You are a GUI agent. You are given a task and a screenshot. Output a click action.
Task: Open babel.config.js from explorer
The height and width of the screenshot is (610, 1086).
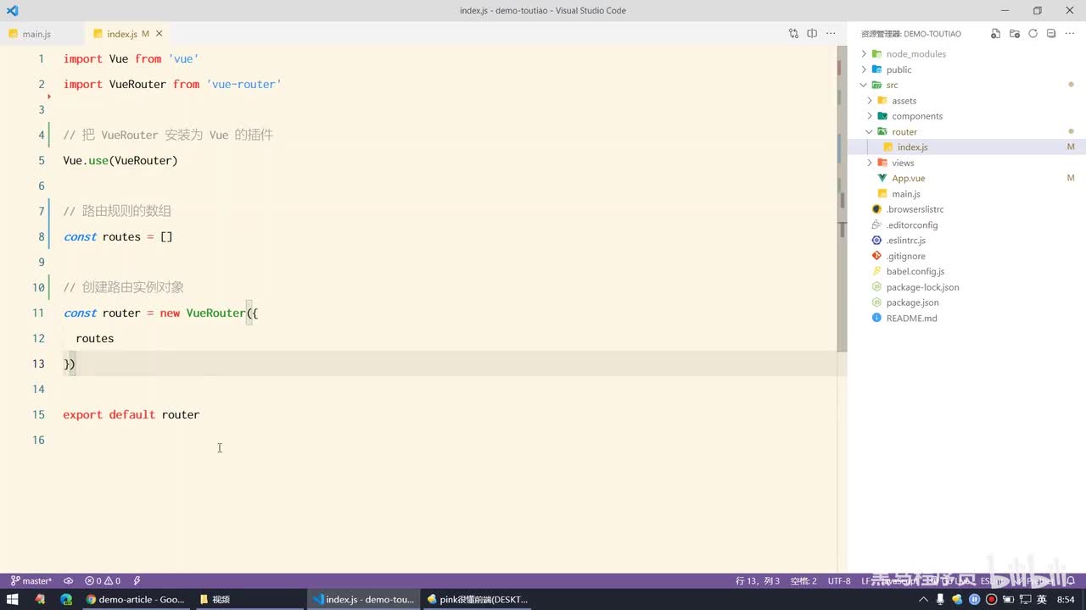tap(966, 271)
